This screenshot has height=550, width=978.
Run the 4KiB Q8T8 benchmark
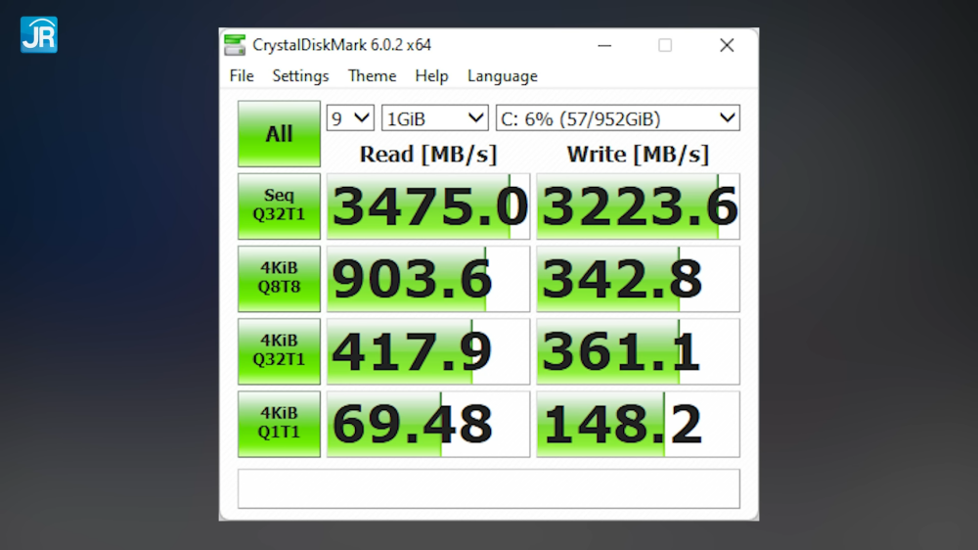click(279, 279)
